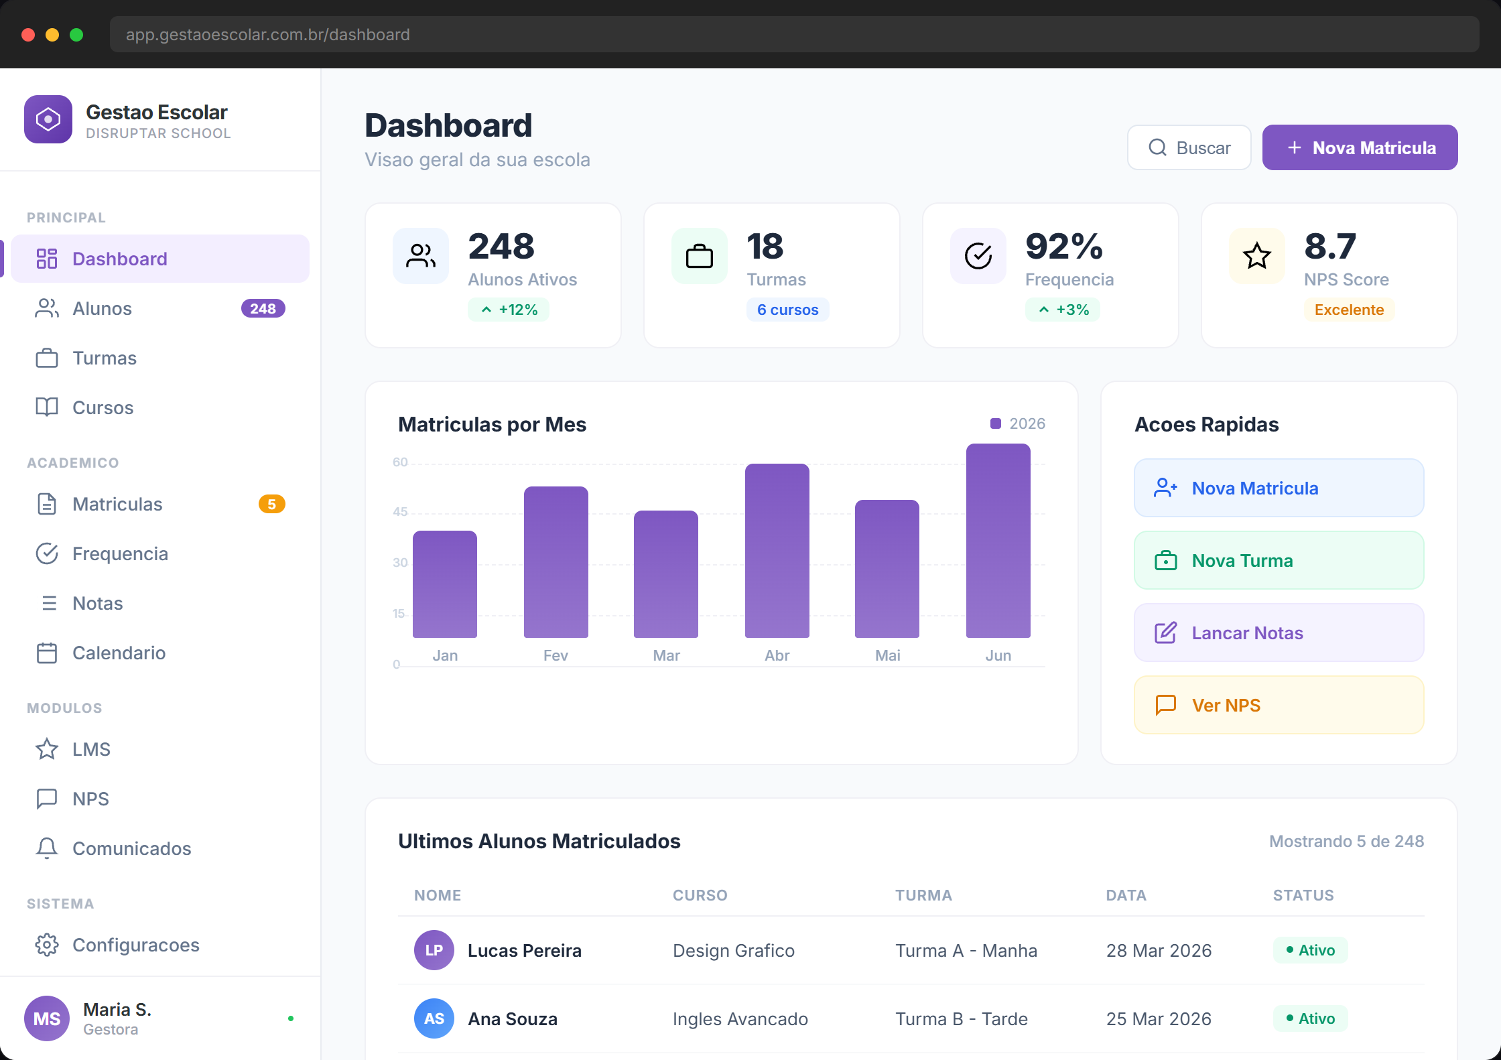Image resolution: width=1501 pixels, height=1060 pixels.
Task: Click the Lancar Notas pencil icon
Action: (1166, 632)
